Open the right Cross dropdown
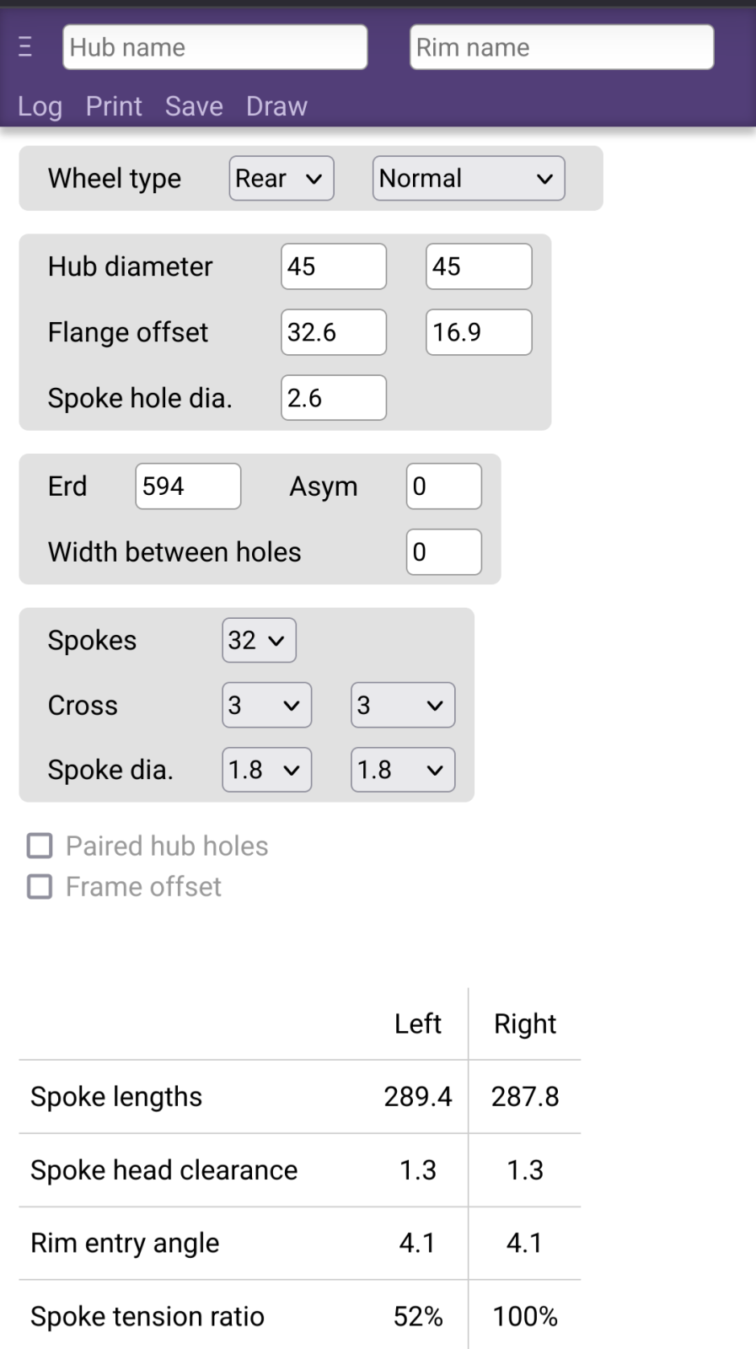756x1349 pixels. 403,705
